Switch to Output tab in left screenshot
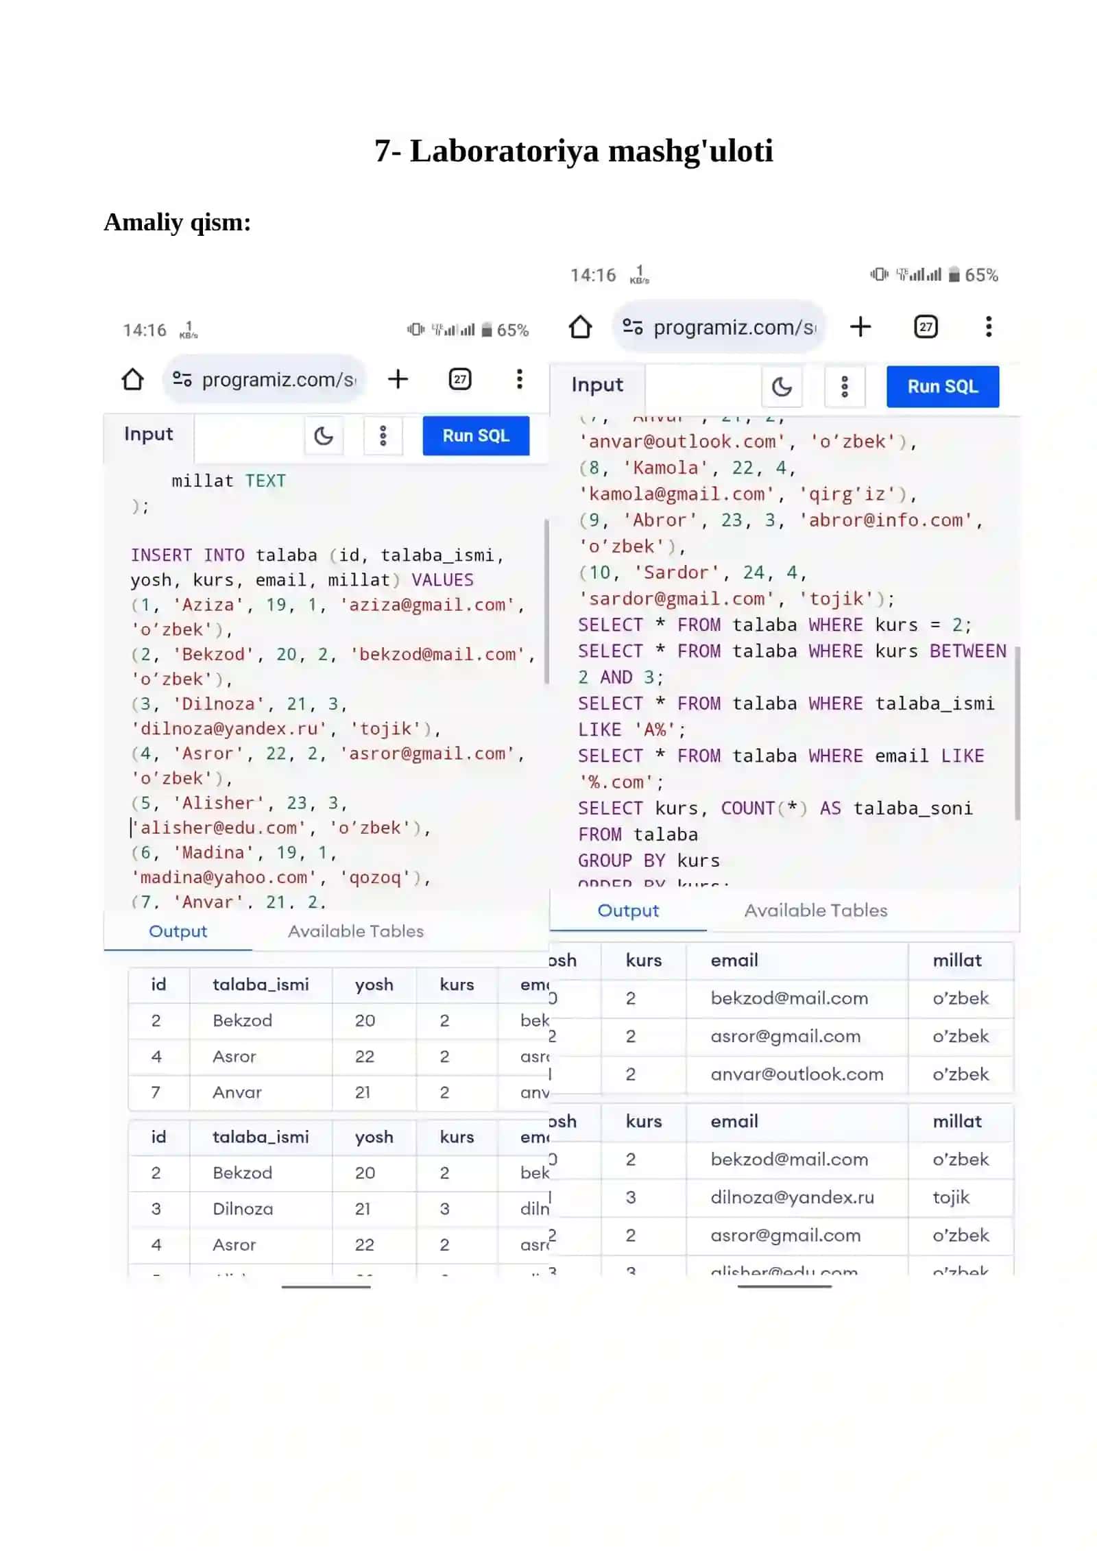Screen dimensions: 1097x1551 point(178,931)
